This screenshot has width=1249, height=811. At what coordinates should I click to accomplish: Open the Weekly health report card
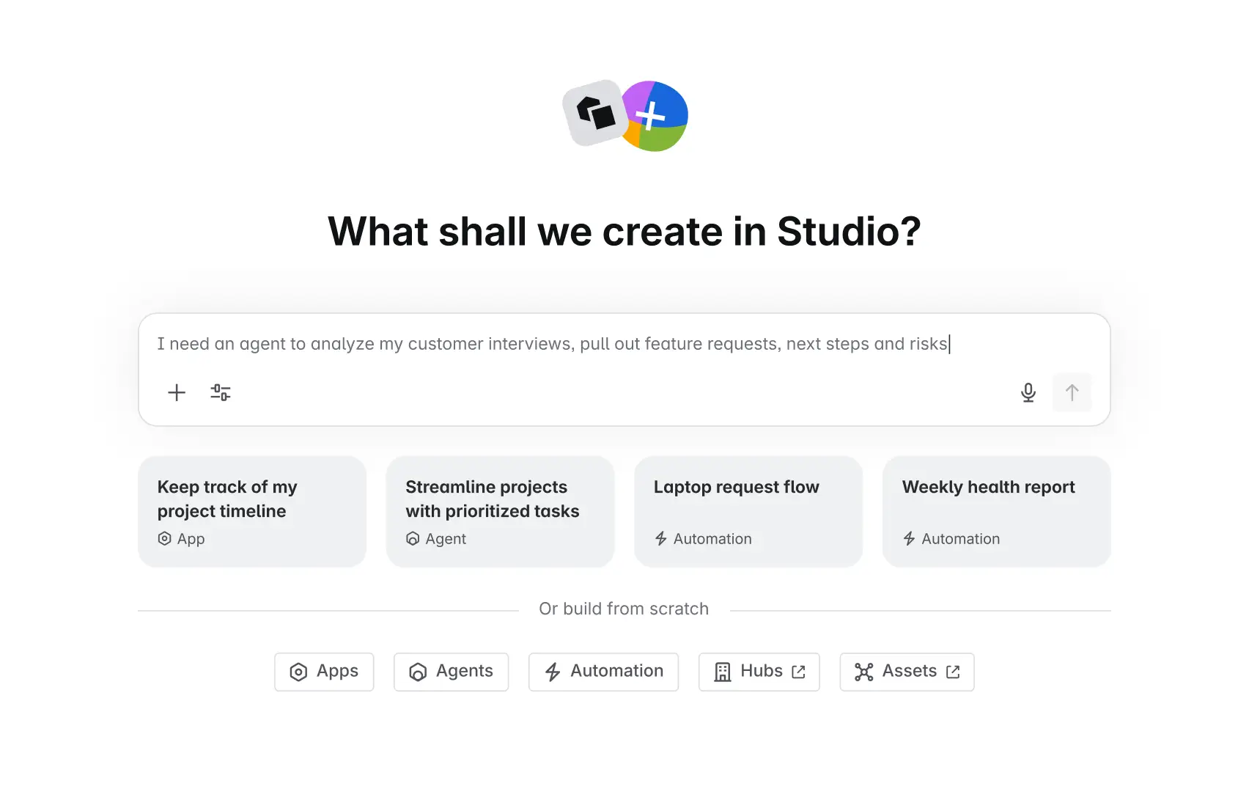coord(996,512)
